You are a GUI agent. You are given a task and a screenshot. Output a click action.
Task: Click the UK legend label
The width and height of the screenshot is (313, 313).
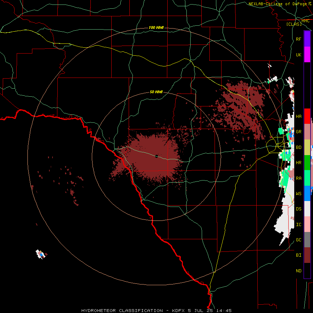298,55
